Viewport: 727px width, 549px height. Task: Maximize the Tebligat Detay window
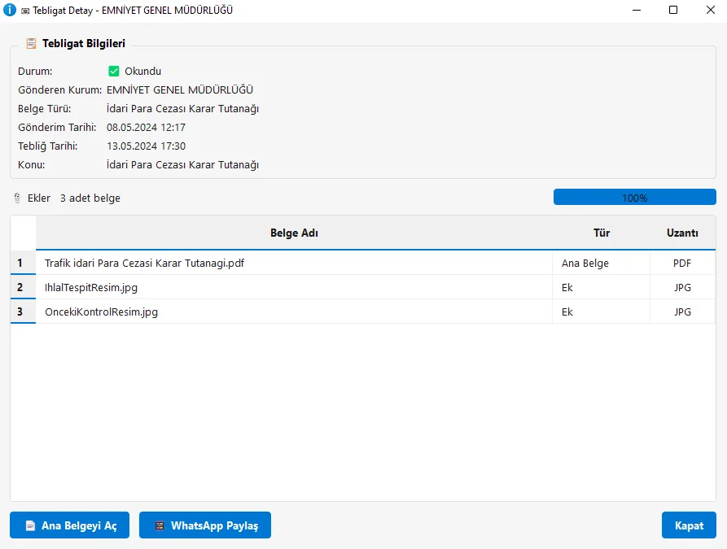[673, 10]
